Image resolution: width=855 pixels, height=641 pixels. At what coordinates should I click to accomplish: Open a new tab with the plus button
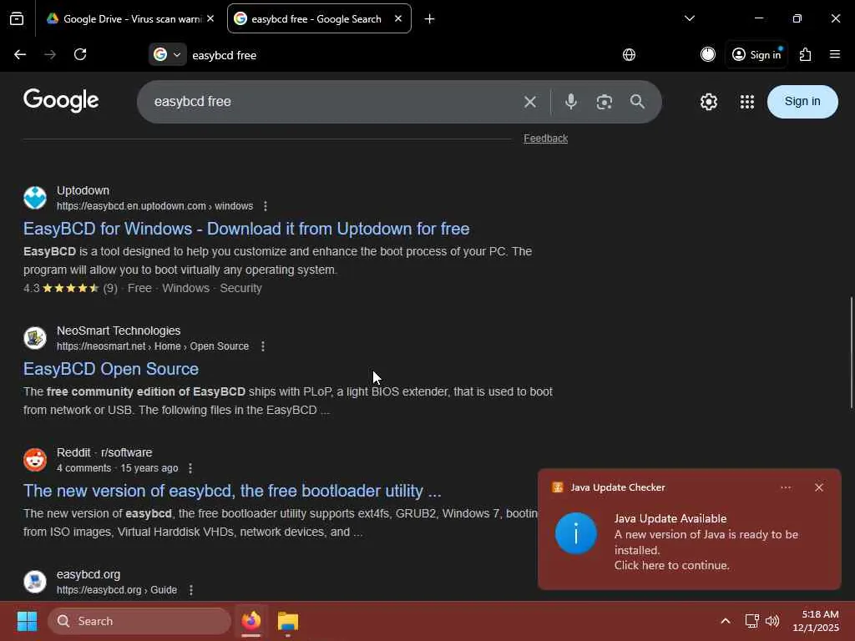[x=430, y=19]
